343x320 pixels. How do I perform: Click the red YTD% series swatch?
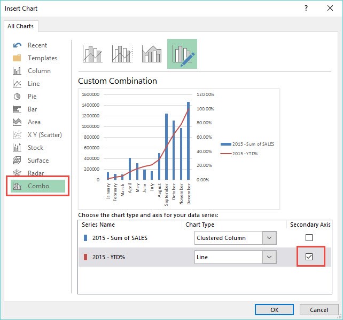coord(85,257)
